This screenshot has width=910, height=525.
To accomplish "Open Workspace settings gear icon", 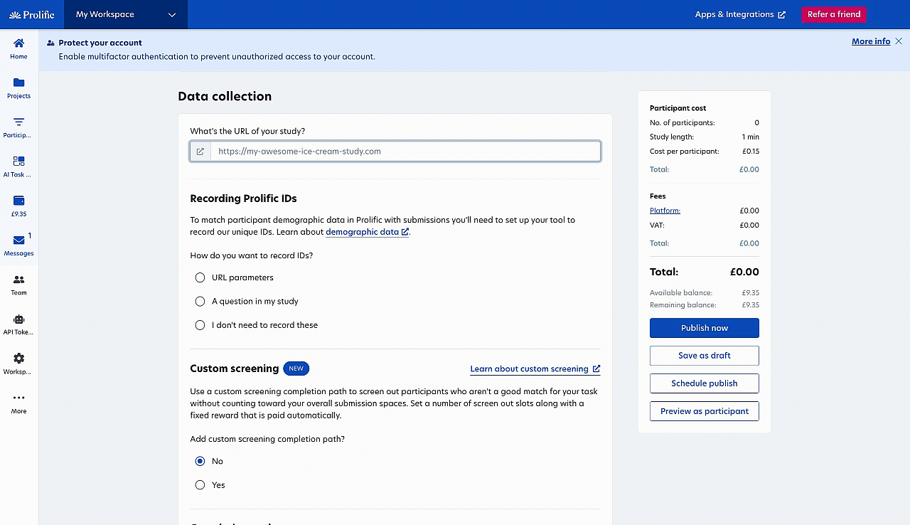I will click(x=18, y=359).
